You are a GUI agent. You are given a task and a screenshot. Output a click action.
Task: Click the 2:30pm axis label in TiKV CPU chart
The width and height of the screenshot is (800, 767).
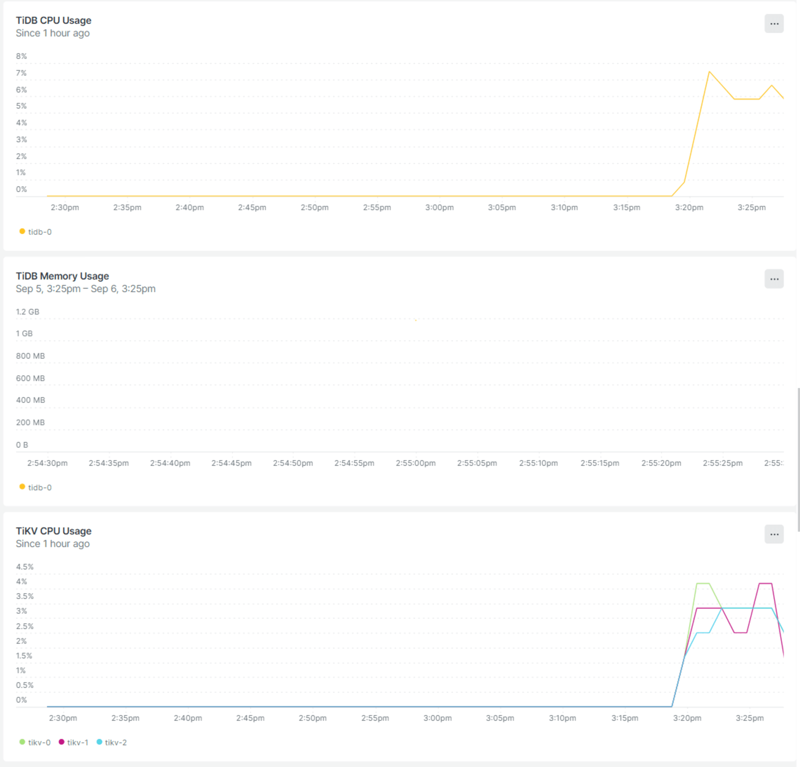point(63,718)
